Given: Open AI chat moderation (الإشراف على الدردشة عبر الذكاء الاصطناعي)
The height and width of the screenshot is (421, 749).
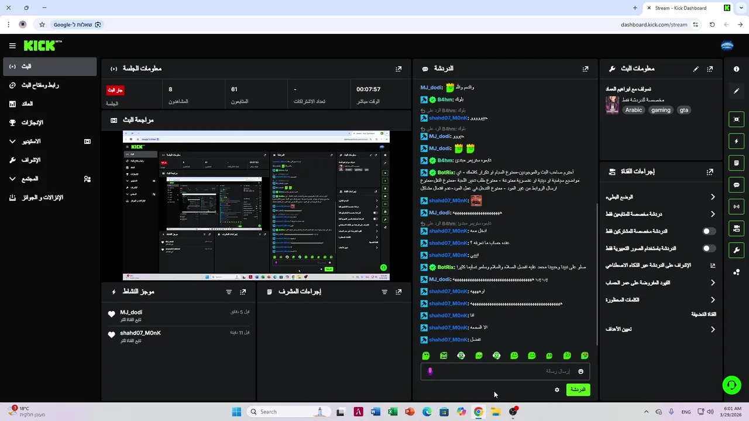Looking at the screenshot, I should pos(660,265).
